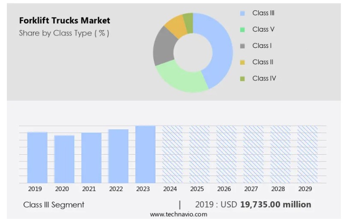Click the 2023 solid blue bar
This screenshot has height=224, width=352.
(145, 155)
